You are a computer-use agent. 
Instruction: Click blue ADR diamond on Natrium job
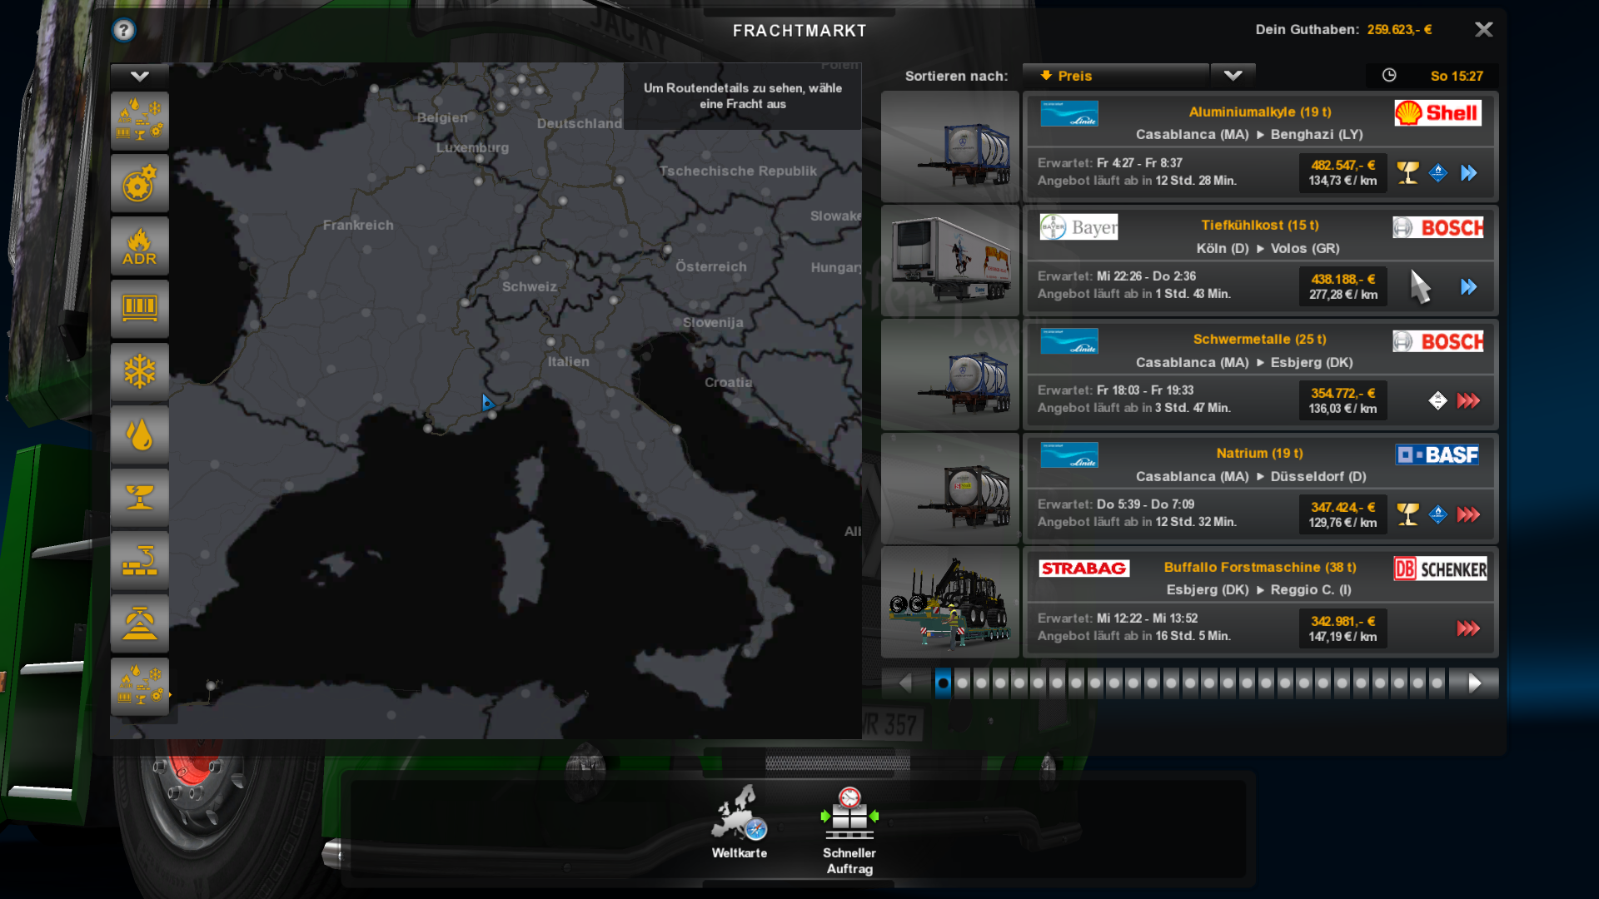(1438, 515)
